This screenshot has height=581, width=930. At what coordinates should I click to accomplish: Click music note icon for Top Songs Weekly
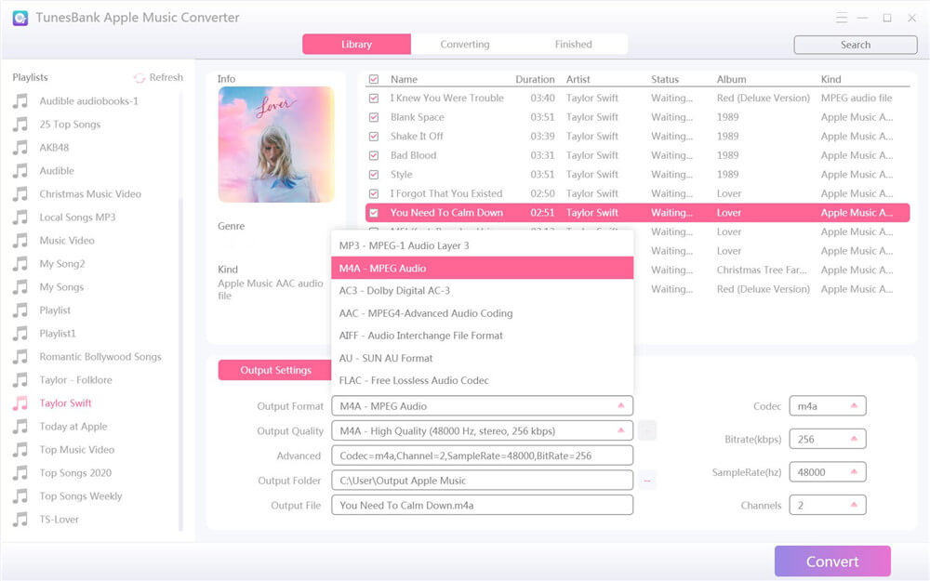(20, 496)
